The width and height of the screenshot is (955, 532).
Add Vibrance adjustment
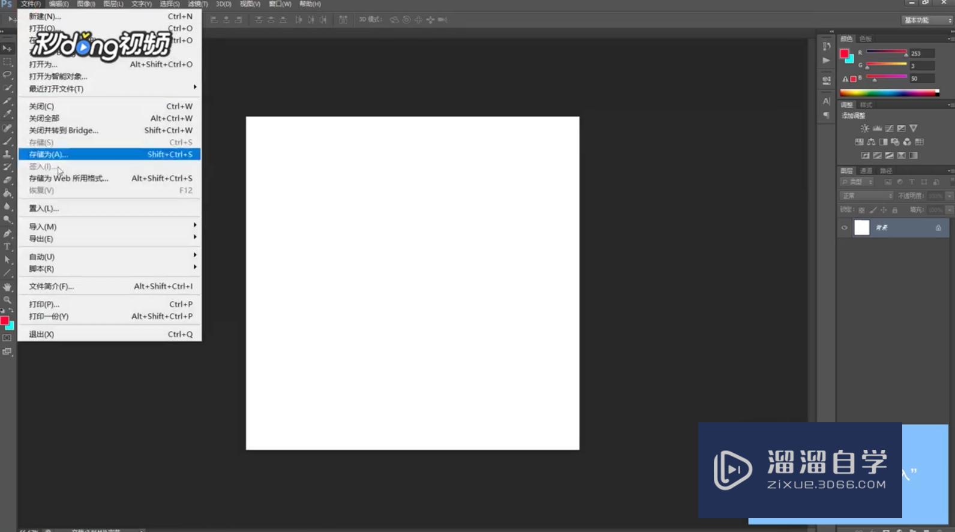click(x=914, y=128)
